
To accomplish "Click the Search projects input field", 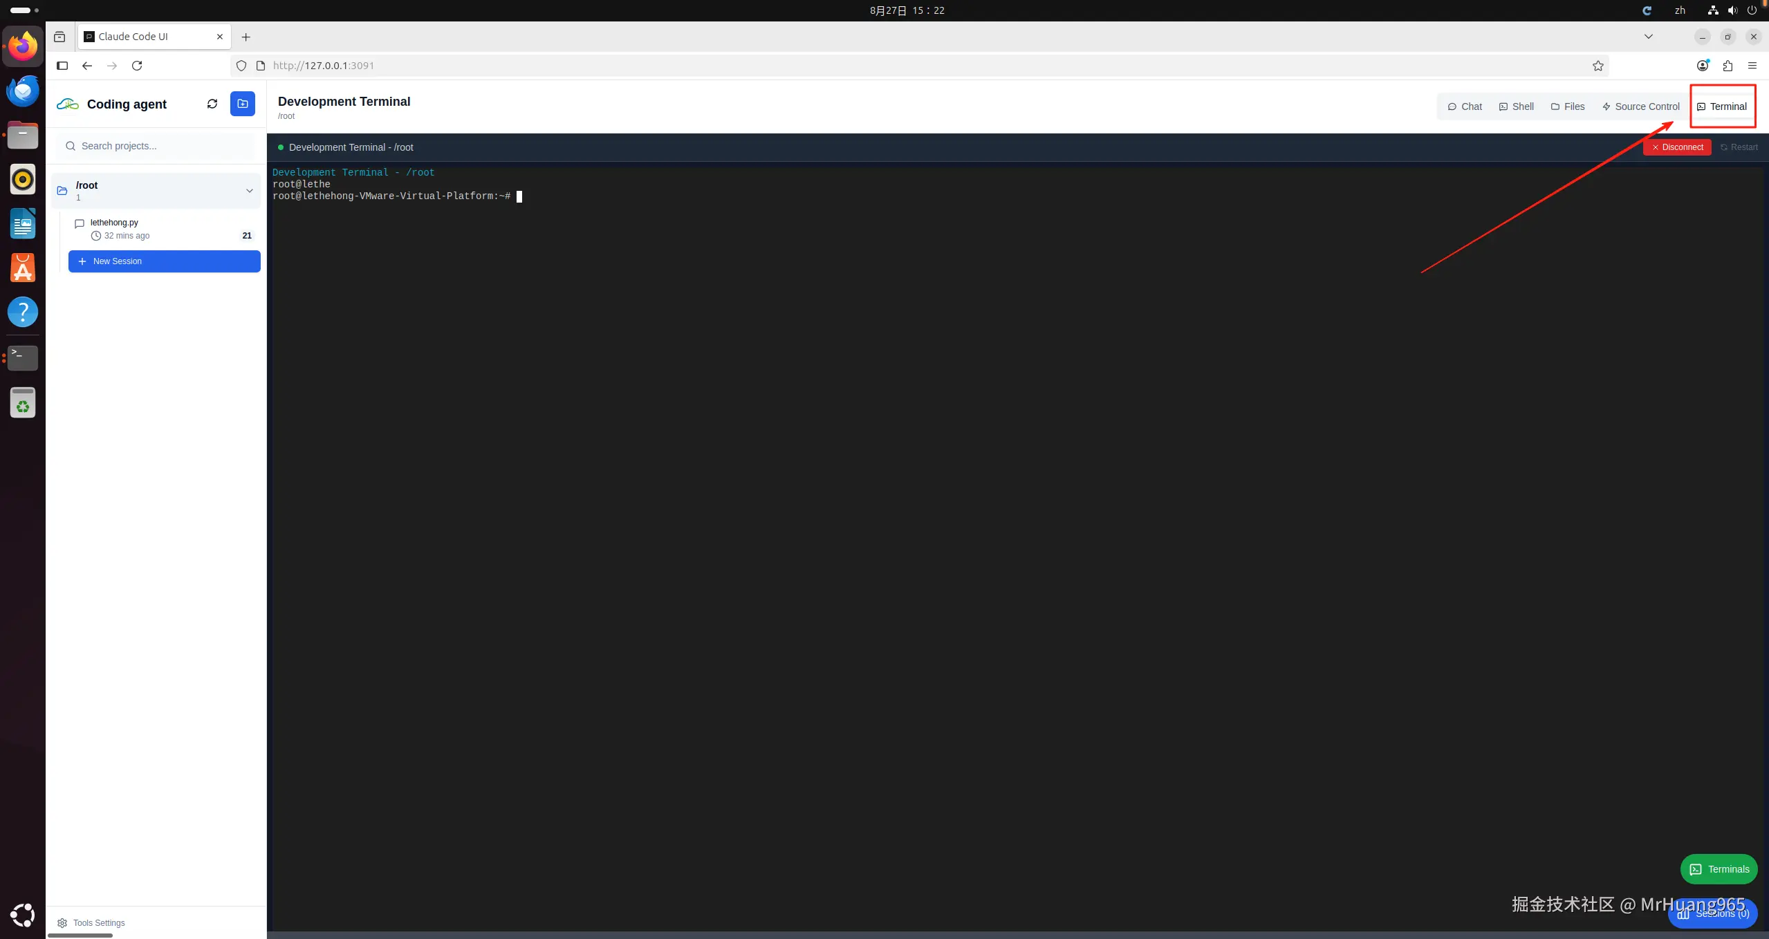I will (159, 146).
